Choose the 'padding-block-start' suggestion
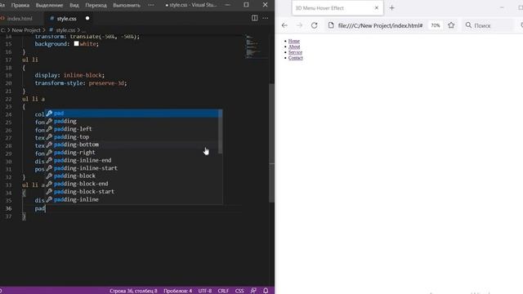The height and width of the screenshot is (294, 523). [x=132, y=192]
